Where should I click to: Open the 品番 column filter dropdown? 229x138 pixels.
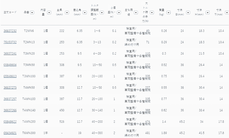[32, 13]
